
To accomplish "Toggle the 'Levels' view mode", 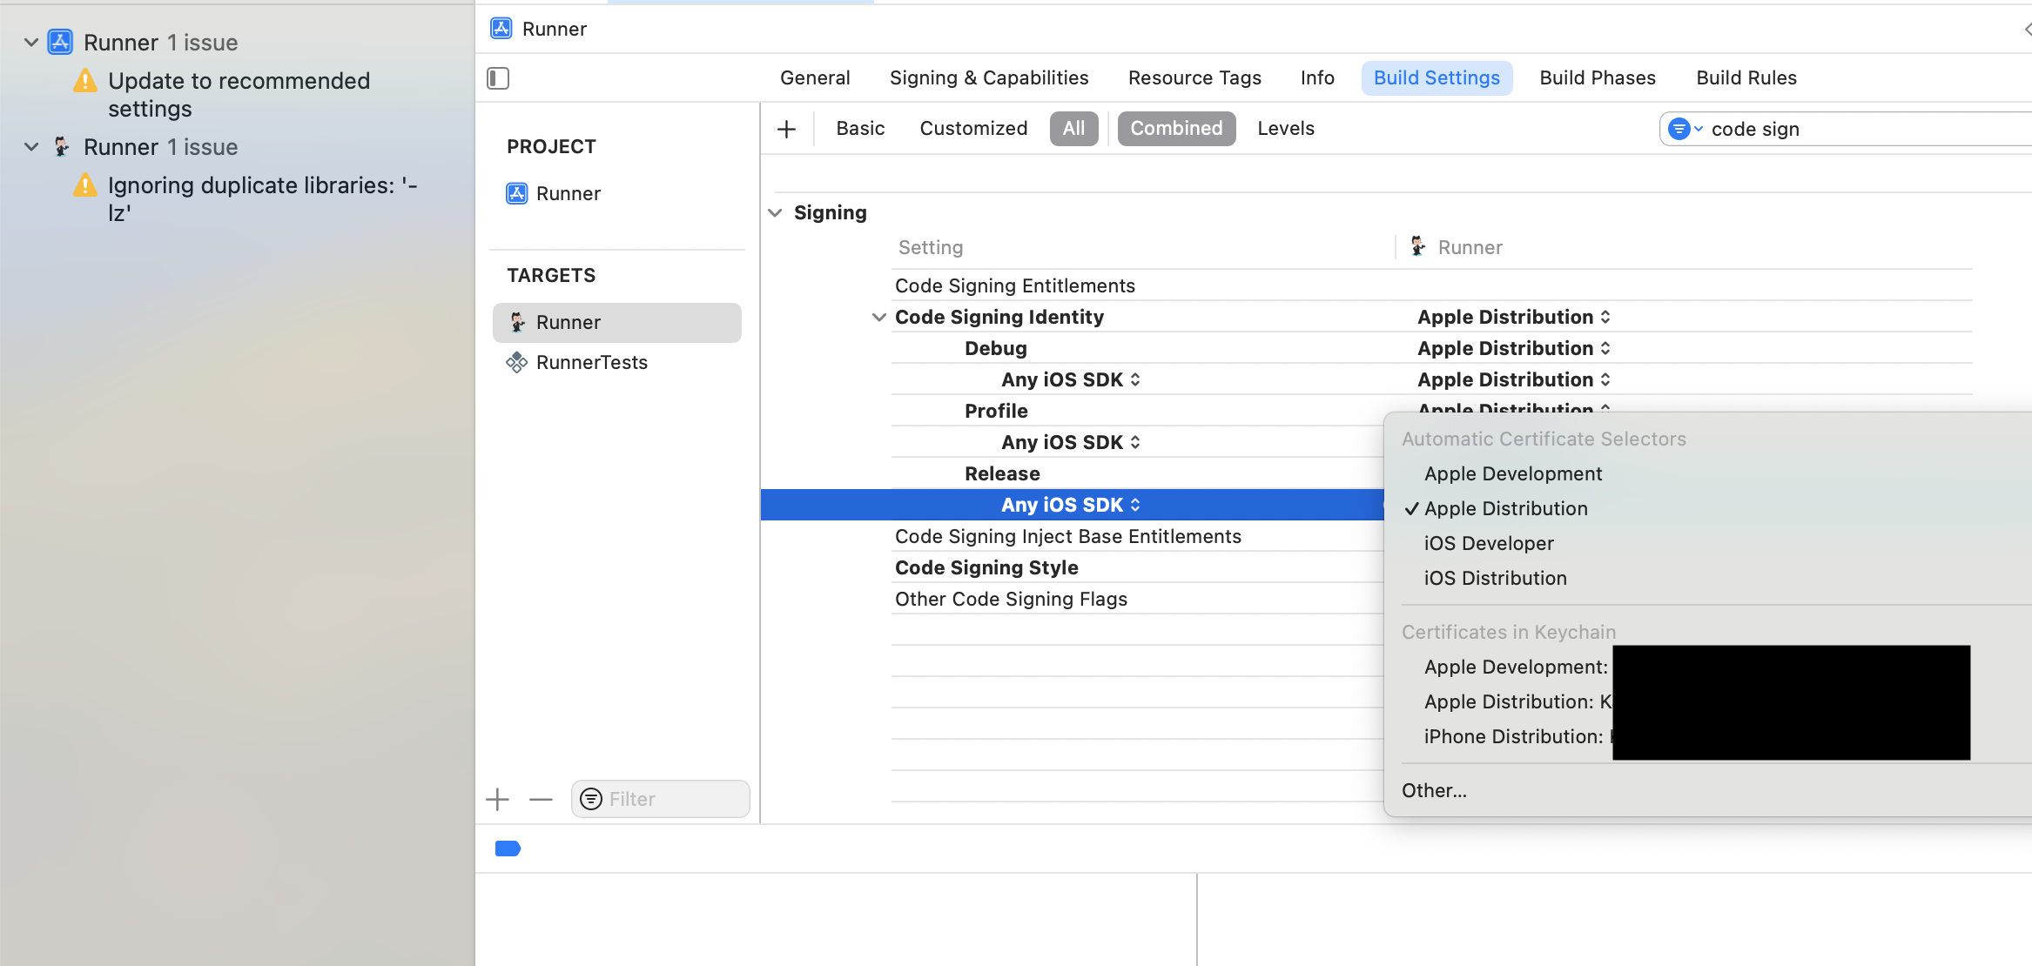I will [1286, 128].
